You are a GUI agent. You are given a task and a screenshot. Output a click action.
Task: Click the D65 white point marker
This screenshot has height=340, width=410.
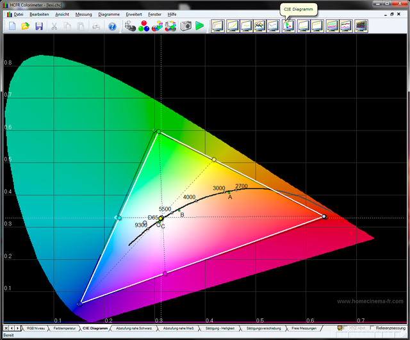point(161,218)
